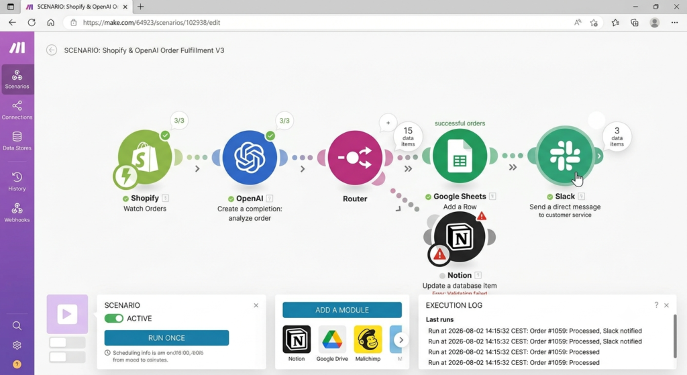Close the SCENARIO panel
This screenshot has height=375, width=687.
256,305
